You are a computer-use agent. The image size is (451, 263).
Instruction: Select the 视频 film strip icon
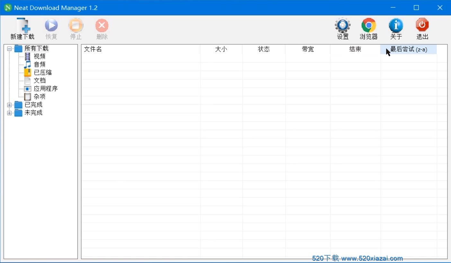(x=28, y=57)
